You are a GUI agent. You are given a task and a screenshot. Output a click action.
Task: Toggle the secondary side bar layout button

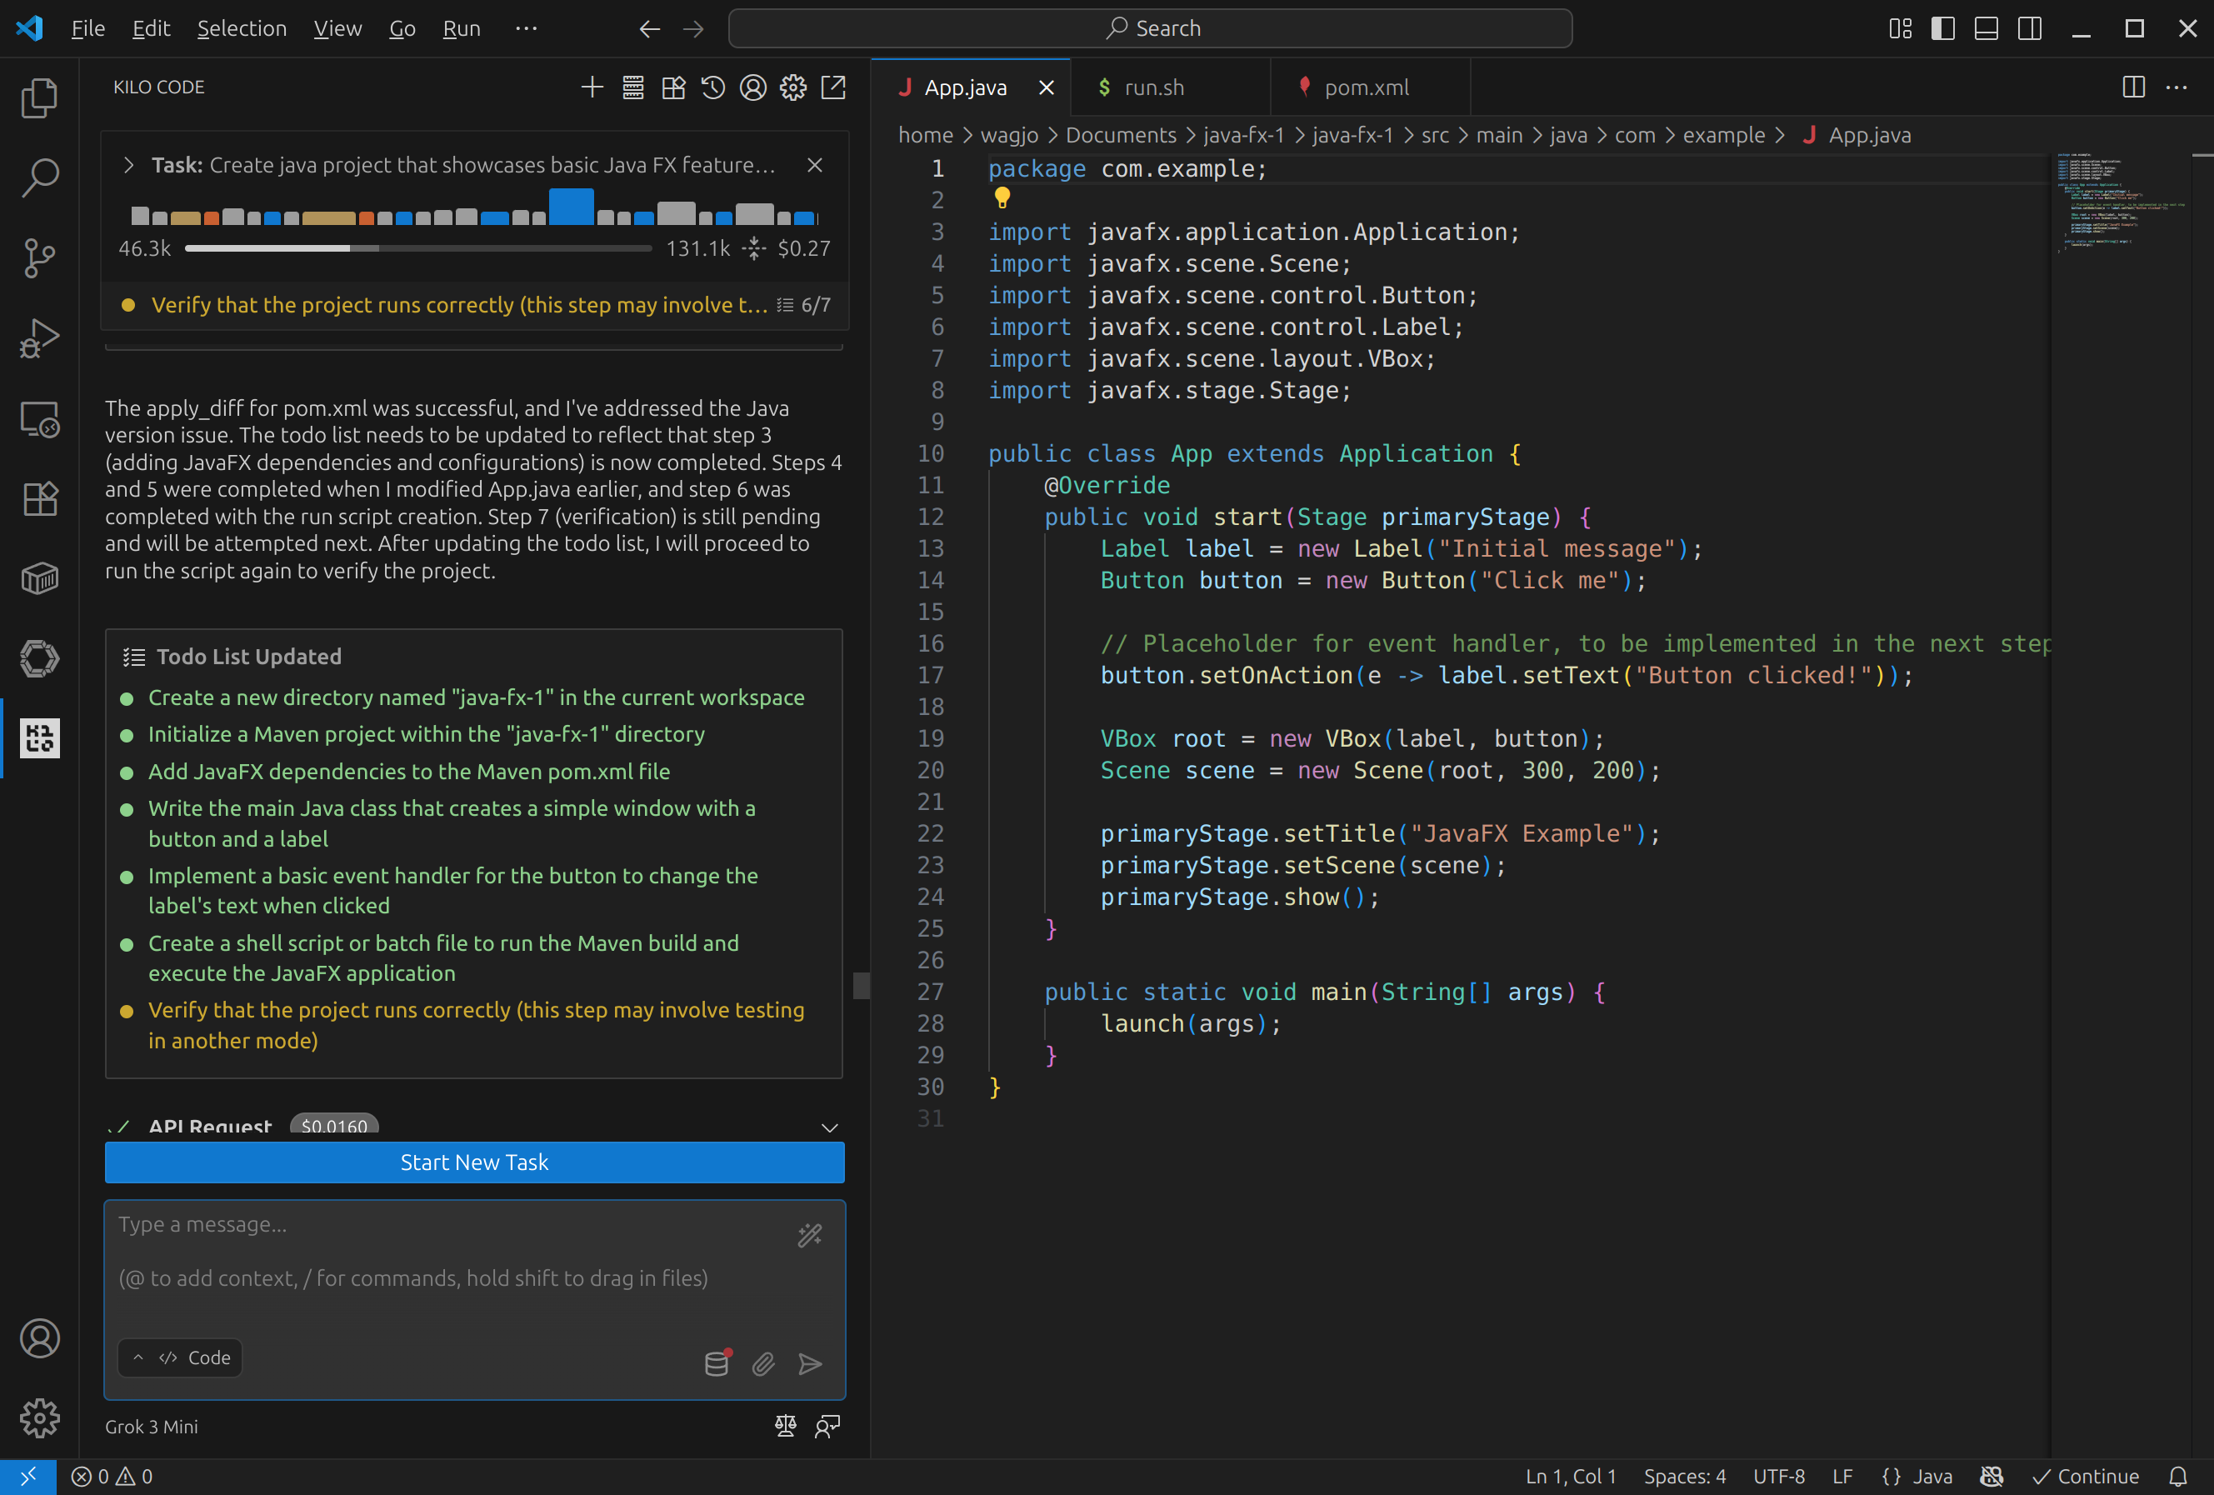pos(2029,28)
